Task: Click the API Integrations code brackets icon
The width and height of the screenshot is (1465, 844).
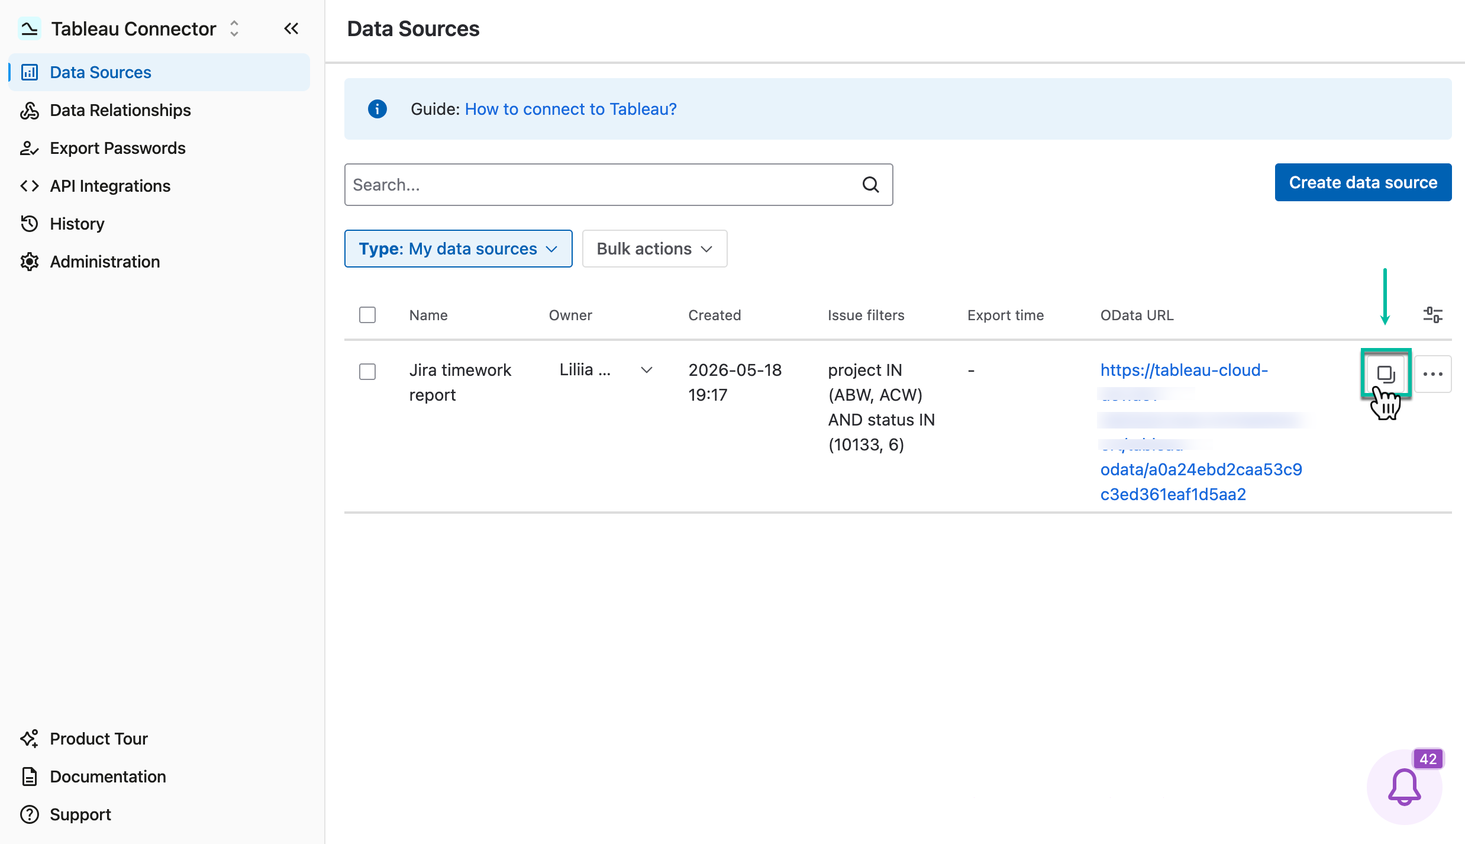Action: tap(30, 186)
